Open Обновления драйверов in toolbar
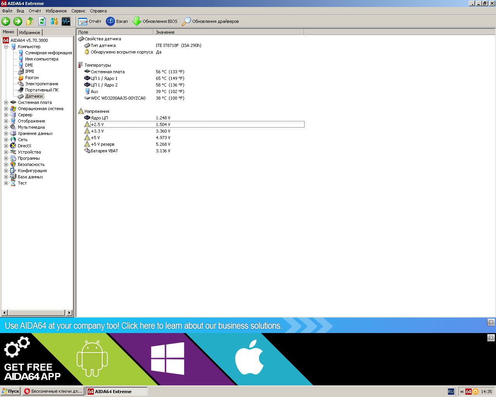Image resolution: width=496 pixels, height=397 pixels. [x=210, y=21]
